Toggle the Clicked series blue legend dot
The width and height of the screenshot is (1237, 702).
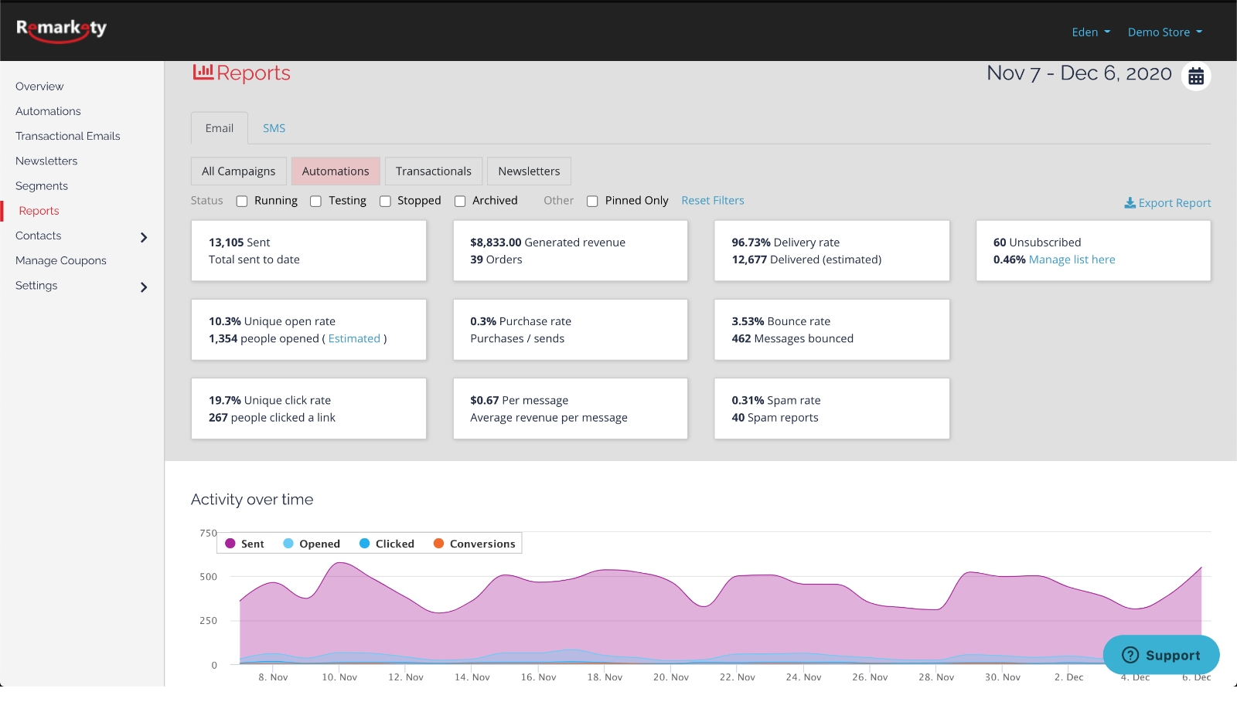coord(365,544)
